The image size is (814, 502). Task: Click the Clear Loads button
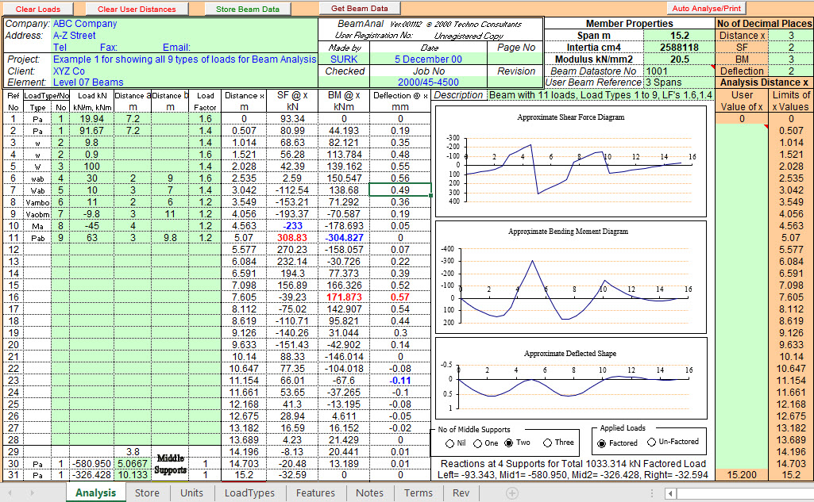(37, 8)
